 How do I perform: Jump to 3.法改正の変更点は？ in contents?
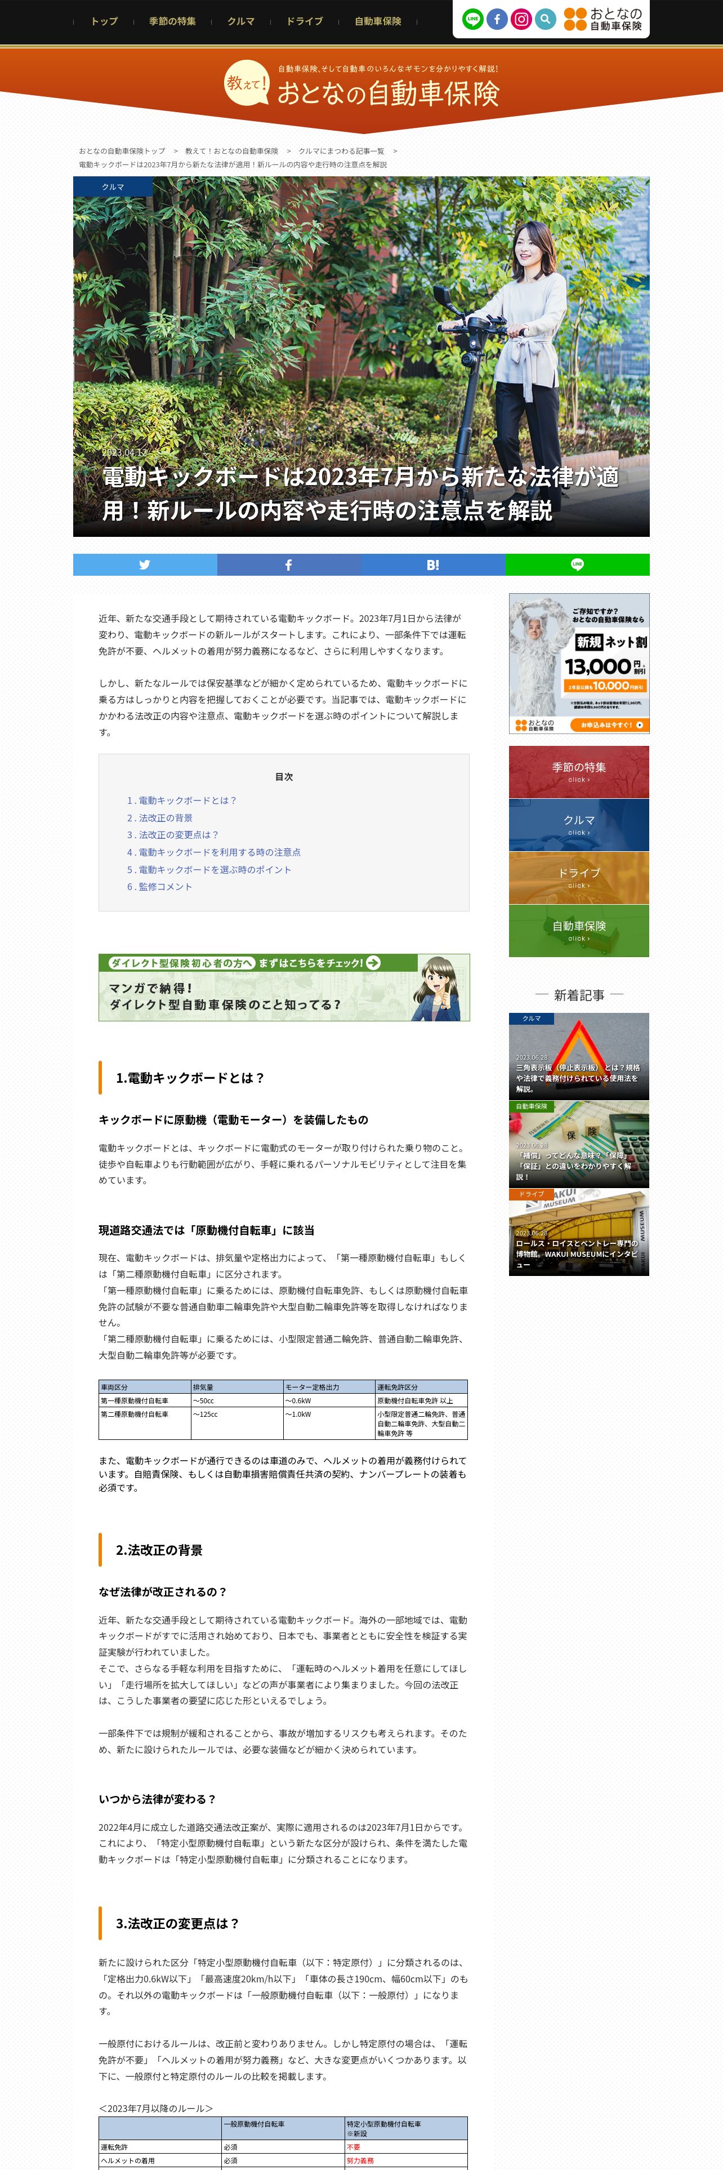172,835
